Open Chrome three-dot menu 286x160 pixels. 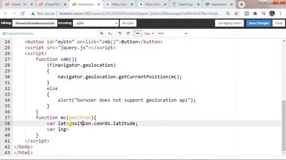click(280, 13)
